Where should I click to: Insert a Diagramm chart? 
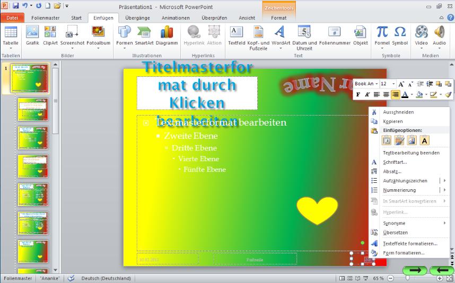[x=167, y=35]
